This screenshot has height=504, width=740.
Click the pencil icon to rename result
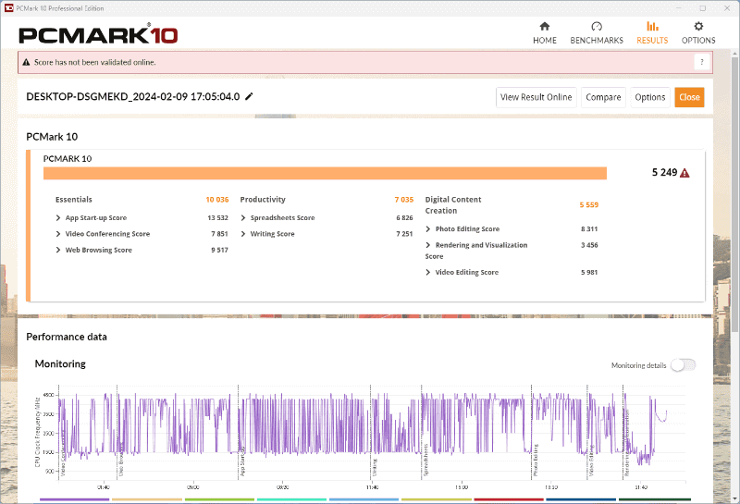(249, 96)
